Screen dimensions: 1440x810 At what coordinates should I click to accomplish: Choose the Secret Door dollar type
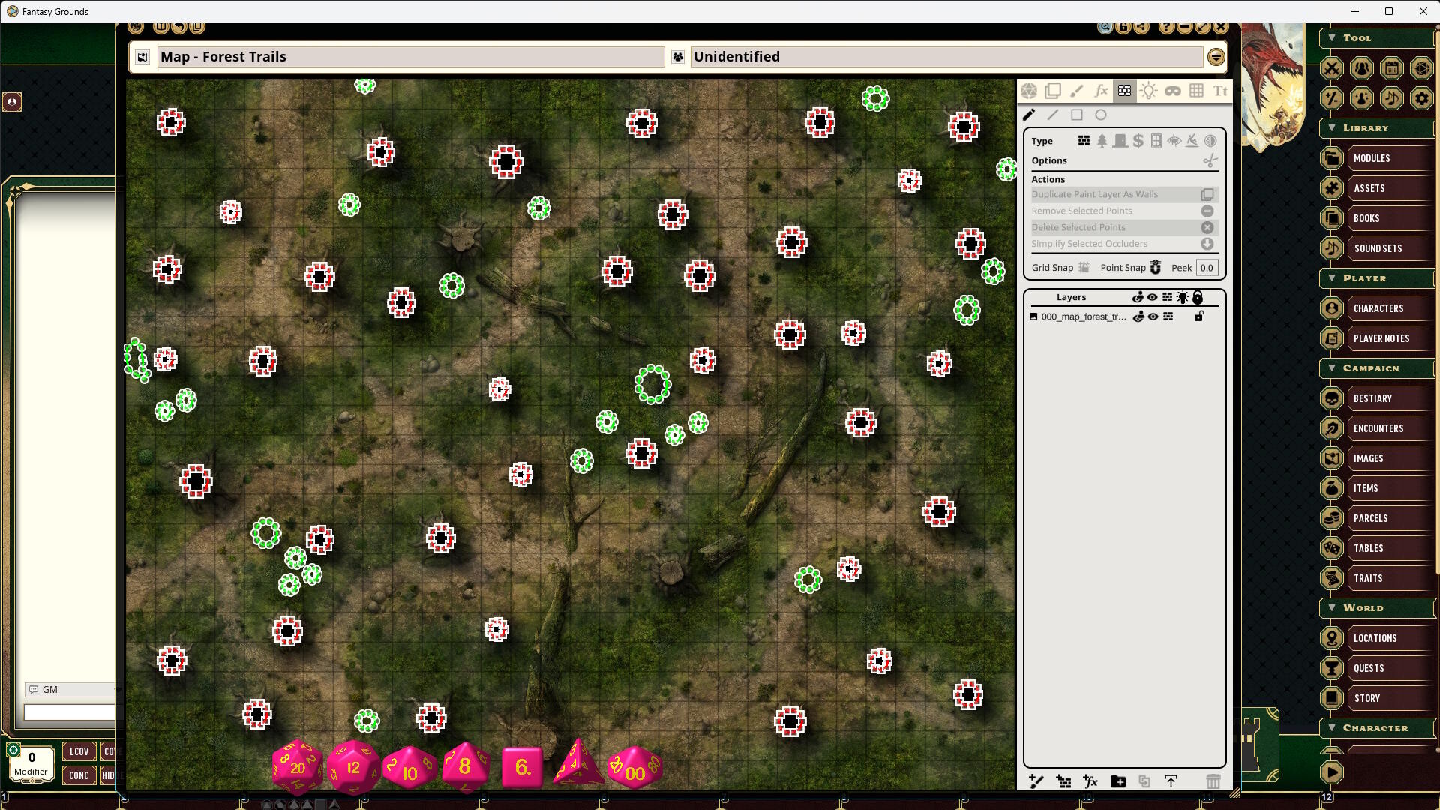1138,140
